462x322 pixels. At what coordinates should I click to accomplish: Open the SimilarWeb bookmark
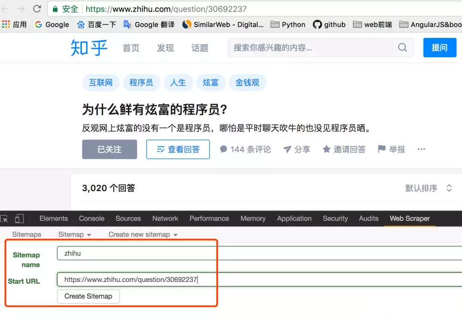coord(223,25)
